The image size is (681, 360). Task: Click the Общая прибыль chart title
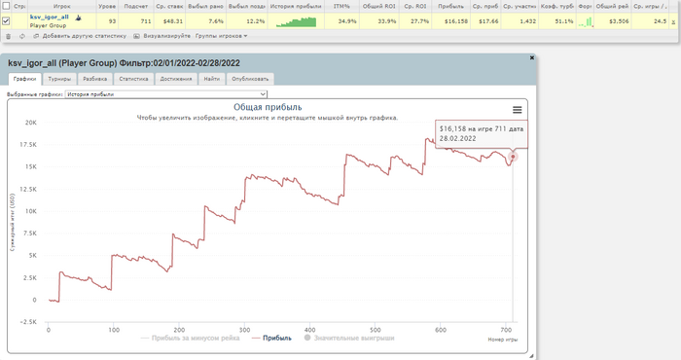click(x=268, y=107)
